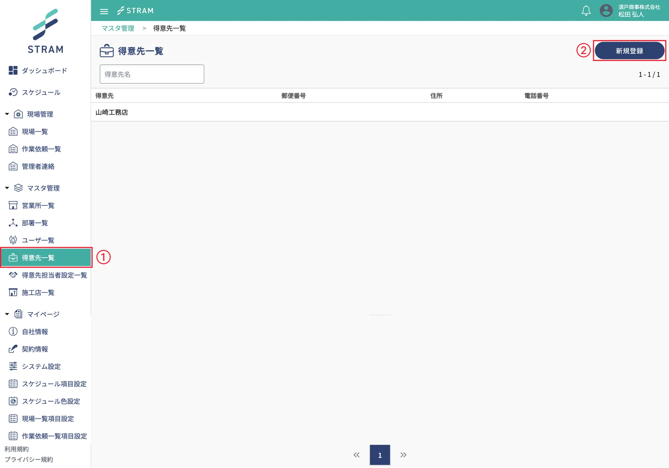Click the notification bell icon
This screenshot has height=468, width=669.
[x=586, y=11]
